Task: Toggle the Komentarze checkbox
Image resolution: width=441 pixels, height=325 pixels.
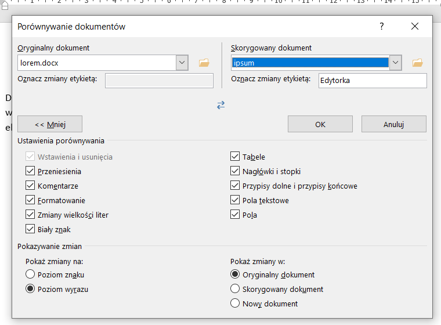Action: click(30, 186)
